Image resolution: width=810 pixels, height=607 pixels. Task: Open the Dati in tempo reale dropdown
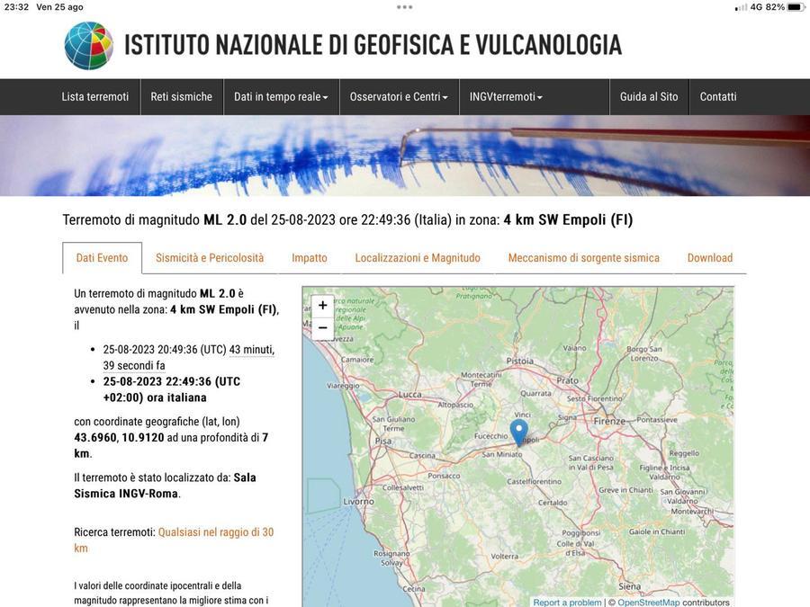pyautogui.click(x=281, y=96)
